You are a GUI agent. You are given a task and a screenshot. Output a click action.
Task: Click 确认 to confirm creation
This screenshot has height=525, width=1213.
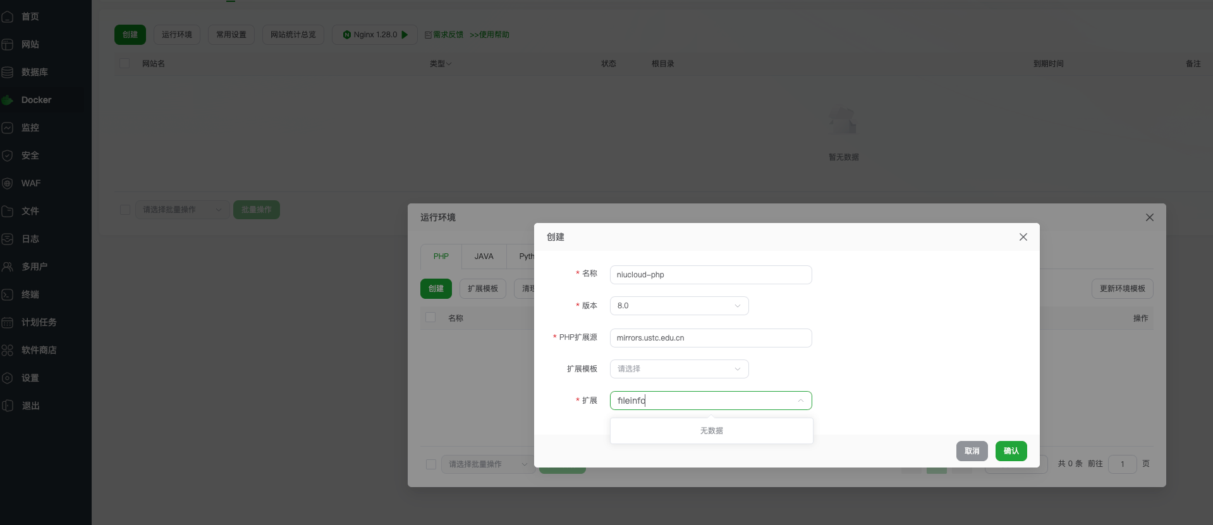1011,451
